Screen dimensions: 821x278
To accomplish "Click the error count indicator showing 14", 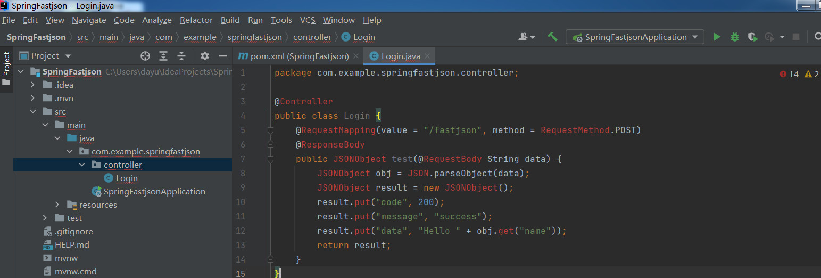I will point(789,75).
